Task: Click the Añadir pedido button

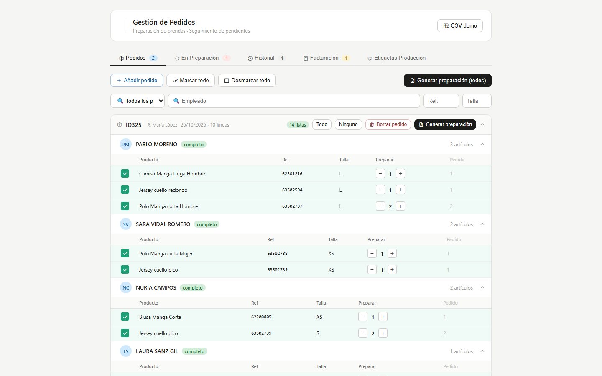Action: 137,80
